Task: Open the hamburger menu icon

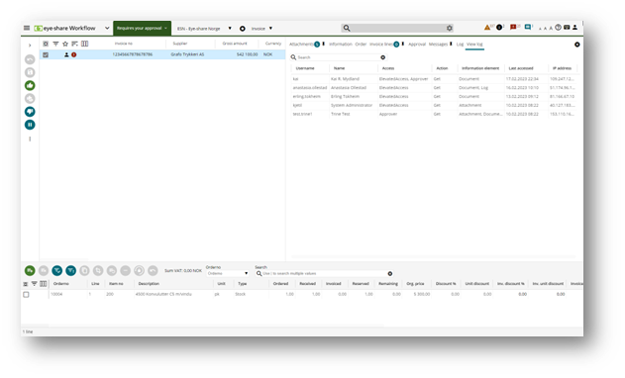Action: (x=27, y=28)
